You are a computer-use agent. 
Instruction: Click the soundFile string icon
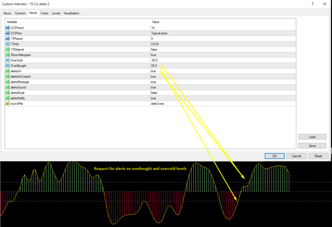point(7,104)
